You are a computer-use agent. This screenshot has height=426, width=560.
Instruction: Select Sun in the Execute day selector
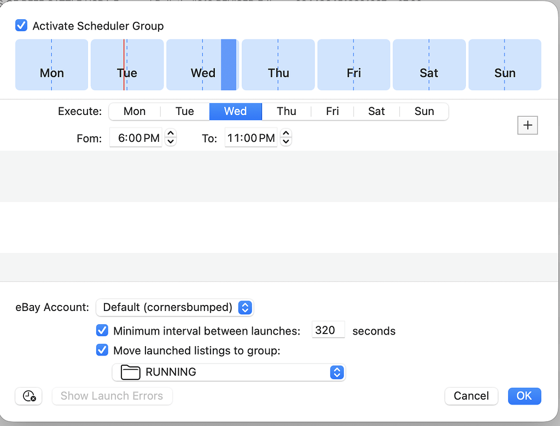pyautogui.click(x=424, y=111)
